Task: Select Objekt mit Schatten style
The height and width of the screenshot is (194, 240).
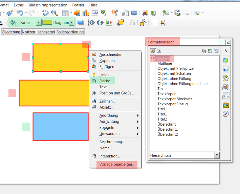Action: [174, 73]
